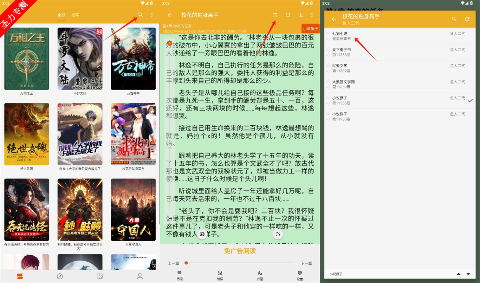Thumbs-down the 七猫小说 source
Image resolution: width=480 pixels, height=283 pixels.
click(328, 39)
